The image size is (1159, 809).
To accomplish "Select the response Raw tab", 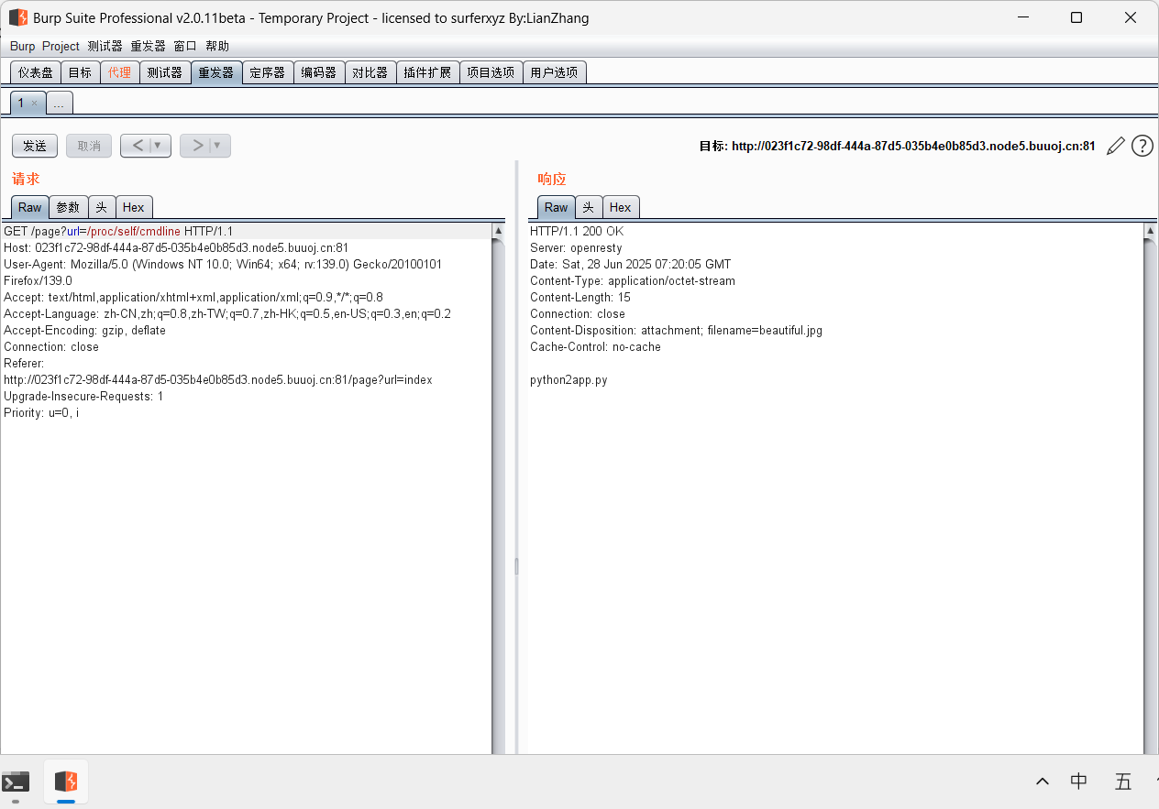I will pos(556,207).
